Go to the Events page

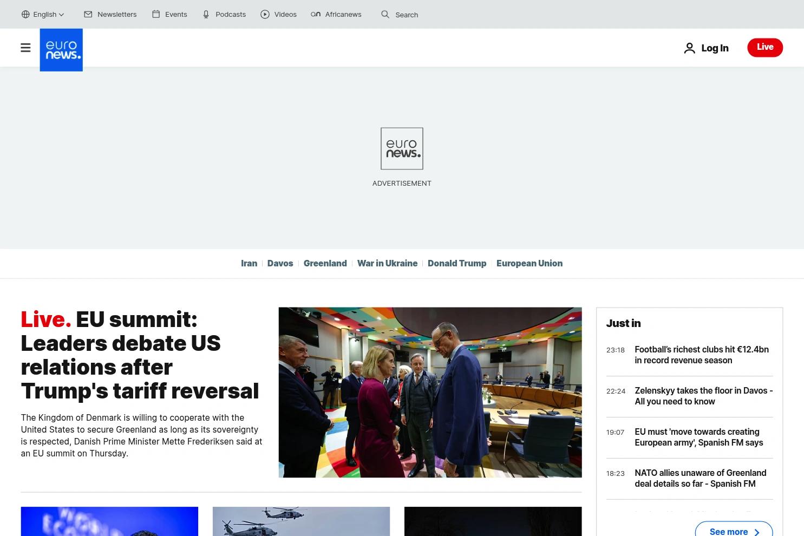pyautogui.click(x=176, y=14)
